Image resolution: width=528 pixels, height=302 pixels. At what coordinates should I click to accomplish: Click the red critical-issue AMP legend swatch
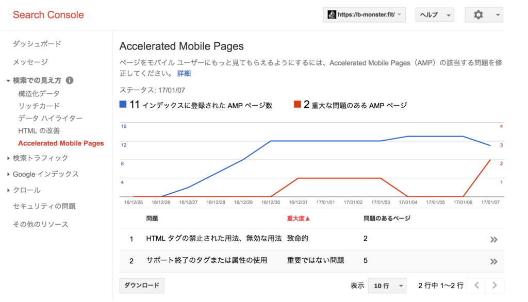click(x=297, y=105)
